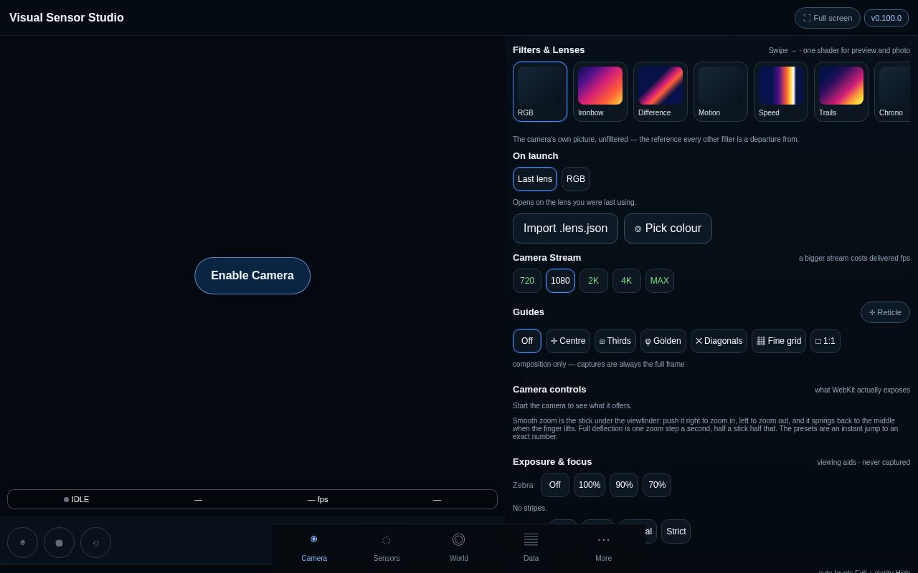Select MAX stream resolution

(x=660, y=281)
